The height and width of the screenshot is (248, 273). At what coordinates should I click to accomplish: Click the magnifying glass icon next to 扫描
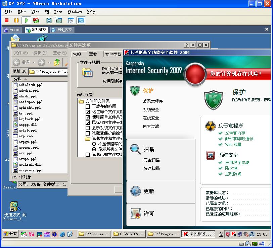coord(135,149)
